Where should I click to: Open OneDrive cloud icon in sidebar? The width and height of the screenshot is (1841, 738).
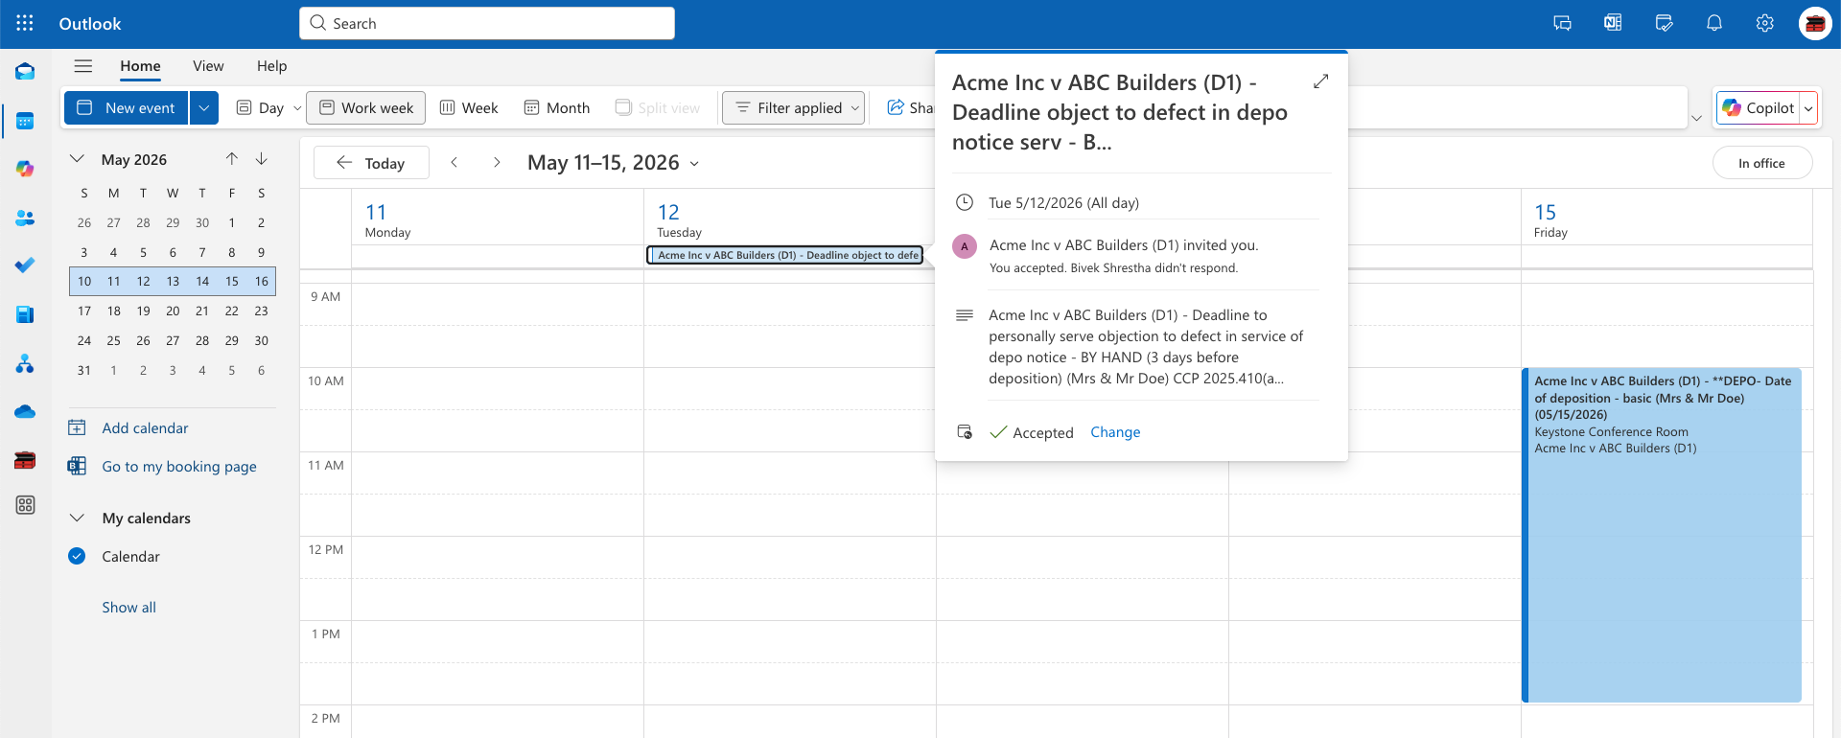coord(25,411)
